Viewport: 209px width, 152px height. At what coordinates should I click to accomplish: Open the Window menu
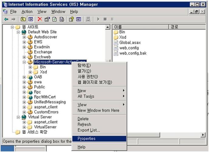point(58,12)
